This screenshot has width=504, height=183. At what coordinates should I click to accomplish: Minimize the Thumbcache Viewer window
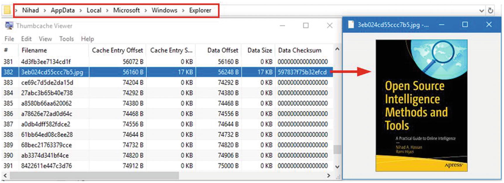[282, 26]
